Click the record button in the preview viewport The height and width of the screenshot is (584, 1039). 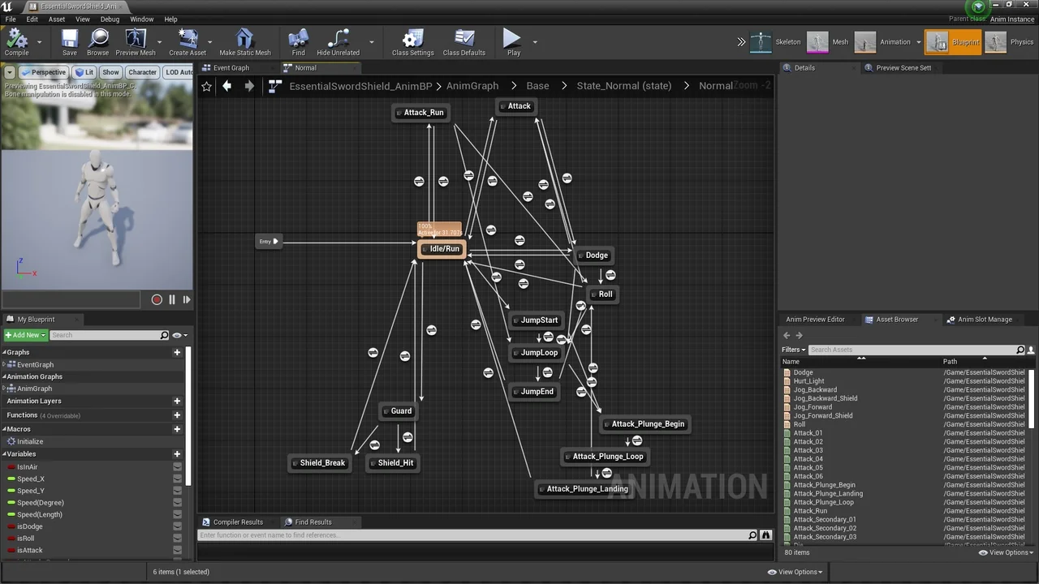[157, 299]
